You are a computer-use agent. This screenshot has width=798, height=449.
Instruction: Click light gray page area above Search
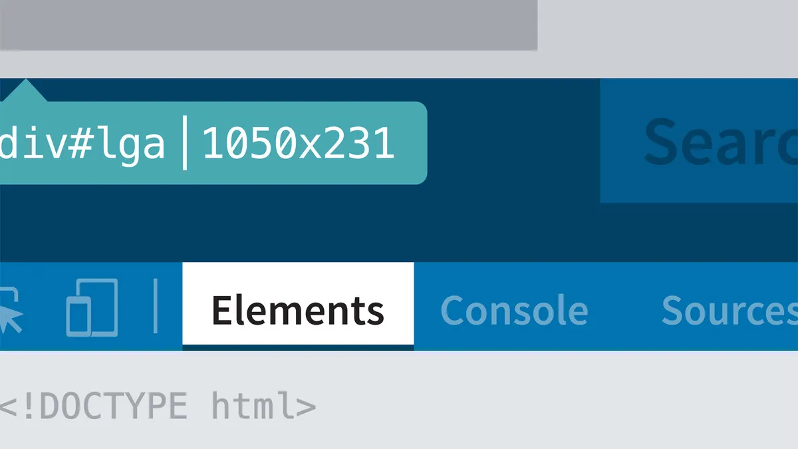point(668,39)
